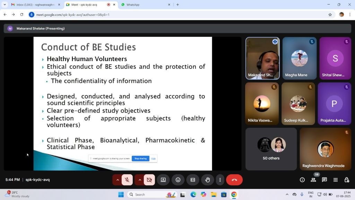This screenshot has height=200, width=355.
Task: Toggle the camera off button
Action: [149, 180]
